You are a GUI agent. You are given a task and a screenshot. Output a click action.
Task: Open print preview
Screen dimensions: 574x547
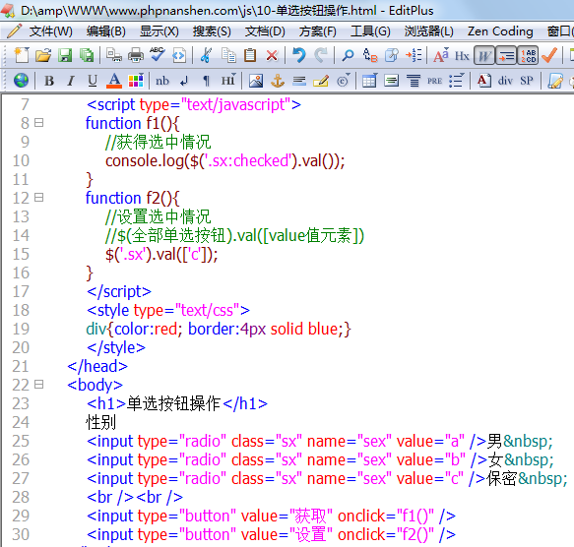click(114, 56)
